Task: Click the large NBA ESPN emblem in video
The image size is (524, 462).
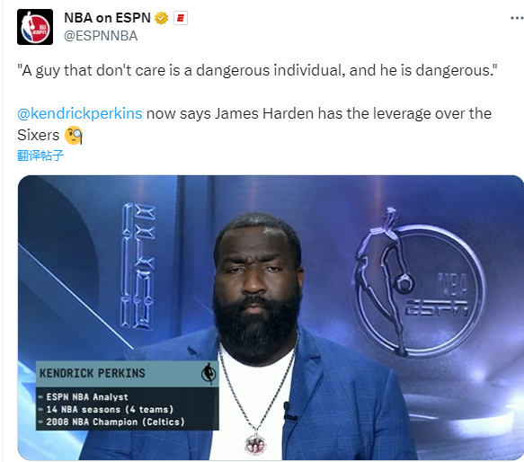Action: coord(419,282)
